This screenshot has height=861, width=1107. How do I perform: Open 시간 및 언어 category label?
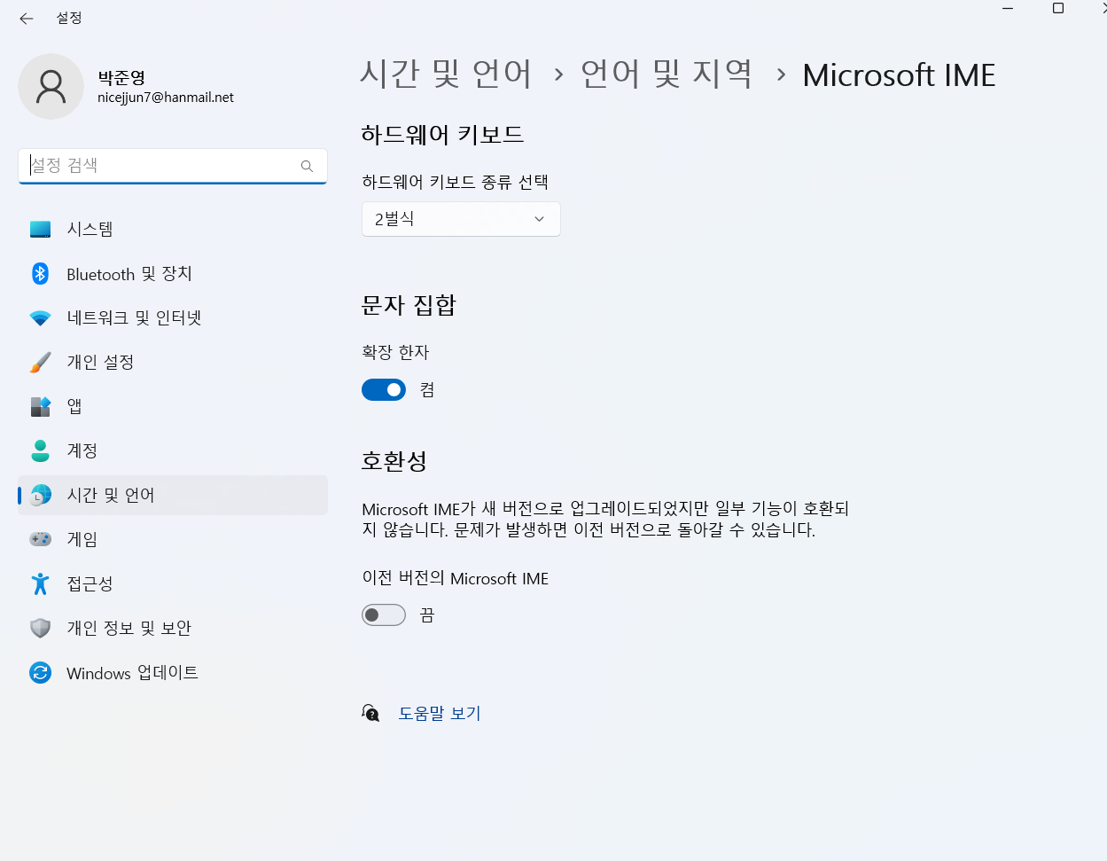coord(111,495)
